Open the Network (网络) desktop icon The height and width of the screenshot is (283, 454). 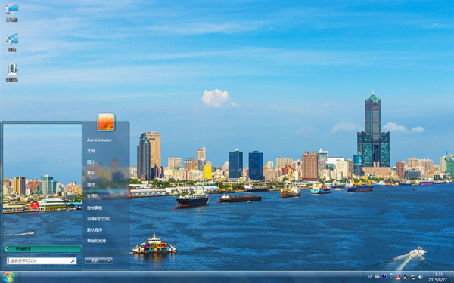12,42
